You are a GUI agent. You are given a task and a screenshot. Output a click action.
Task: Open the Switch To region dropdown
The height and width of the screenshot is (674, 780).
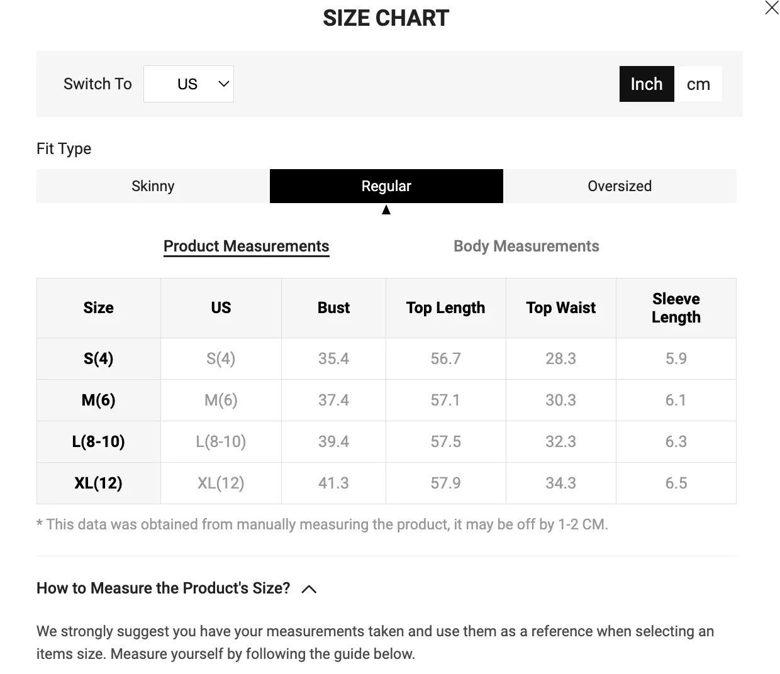(188, 84)
